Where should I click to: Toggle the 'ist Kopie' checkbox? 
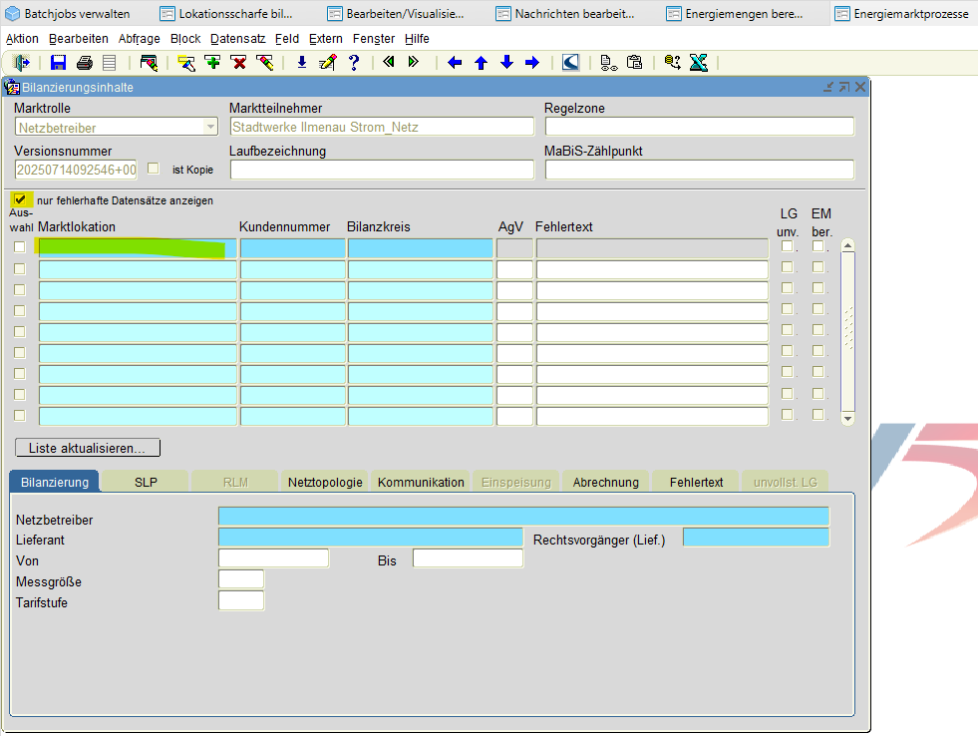154,169
